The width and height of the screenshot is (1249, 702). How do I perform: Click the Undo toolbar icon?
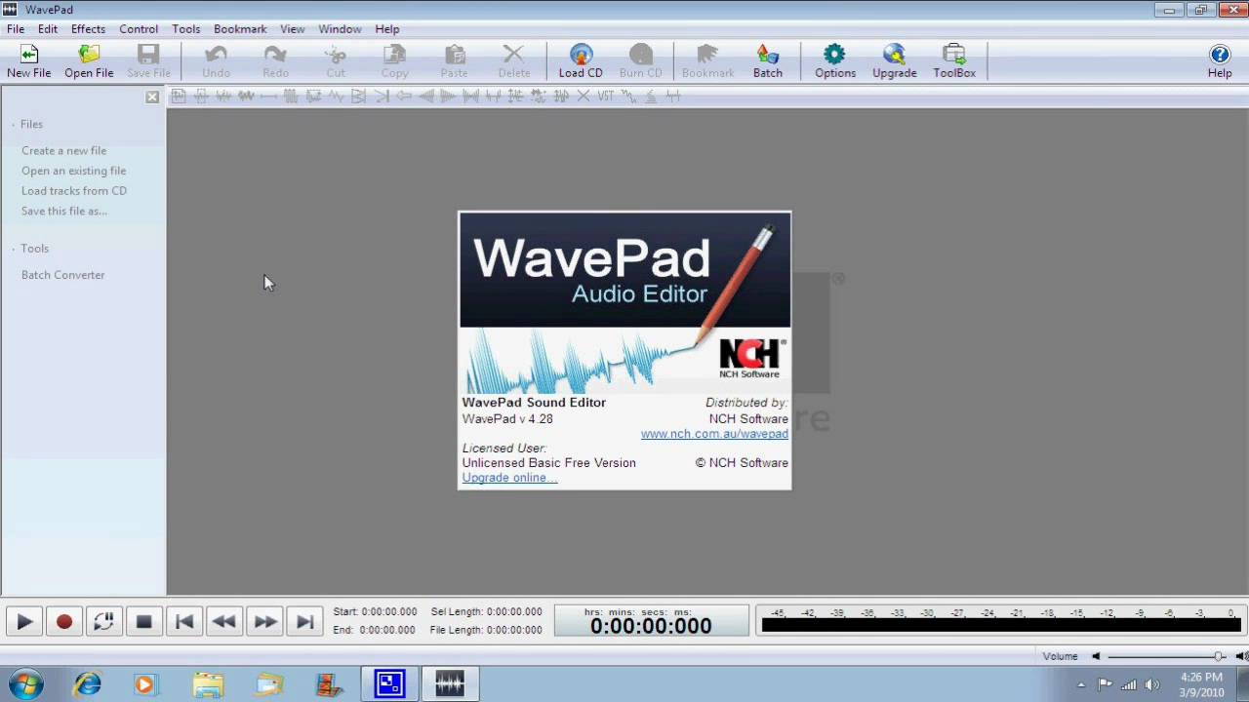point(216,60)
